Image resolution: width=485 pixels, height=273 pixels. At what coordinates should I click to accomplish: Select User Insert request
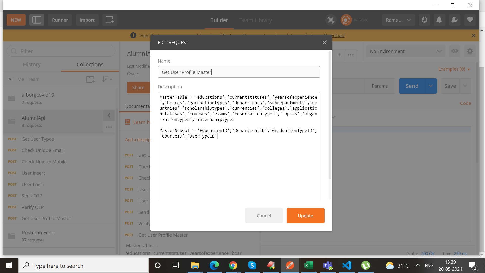(x=33, y=173)
